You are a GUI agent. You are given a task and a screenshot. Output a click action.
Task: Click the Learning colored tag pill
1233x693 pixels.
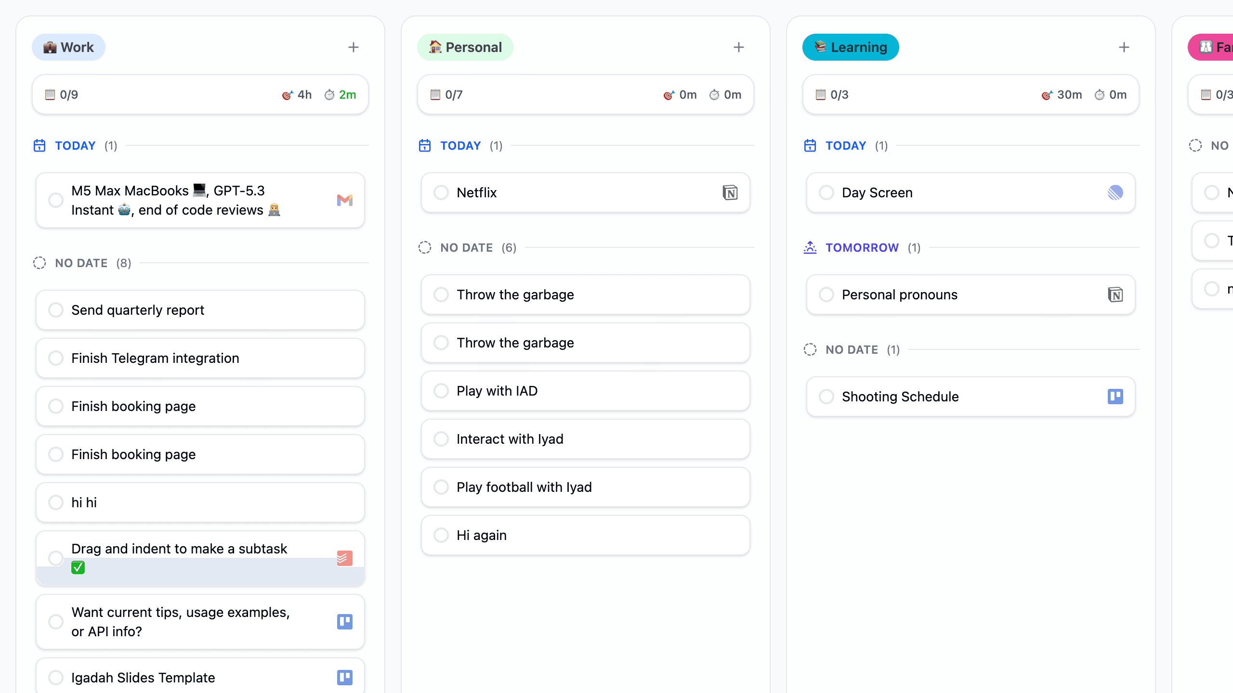pyautogui.click(x=850, y=47)
